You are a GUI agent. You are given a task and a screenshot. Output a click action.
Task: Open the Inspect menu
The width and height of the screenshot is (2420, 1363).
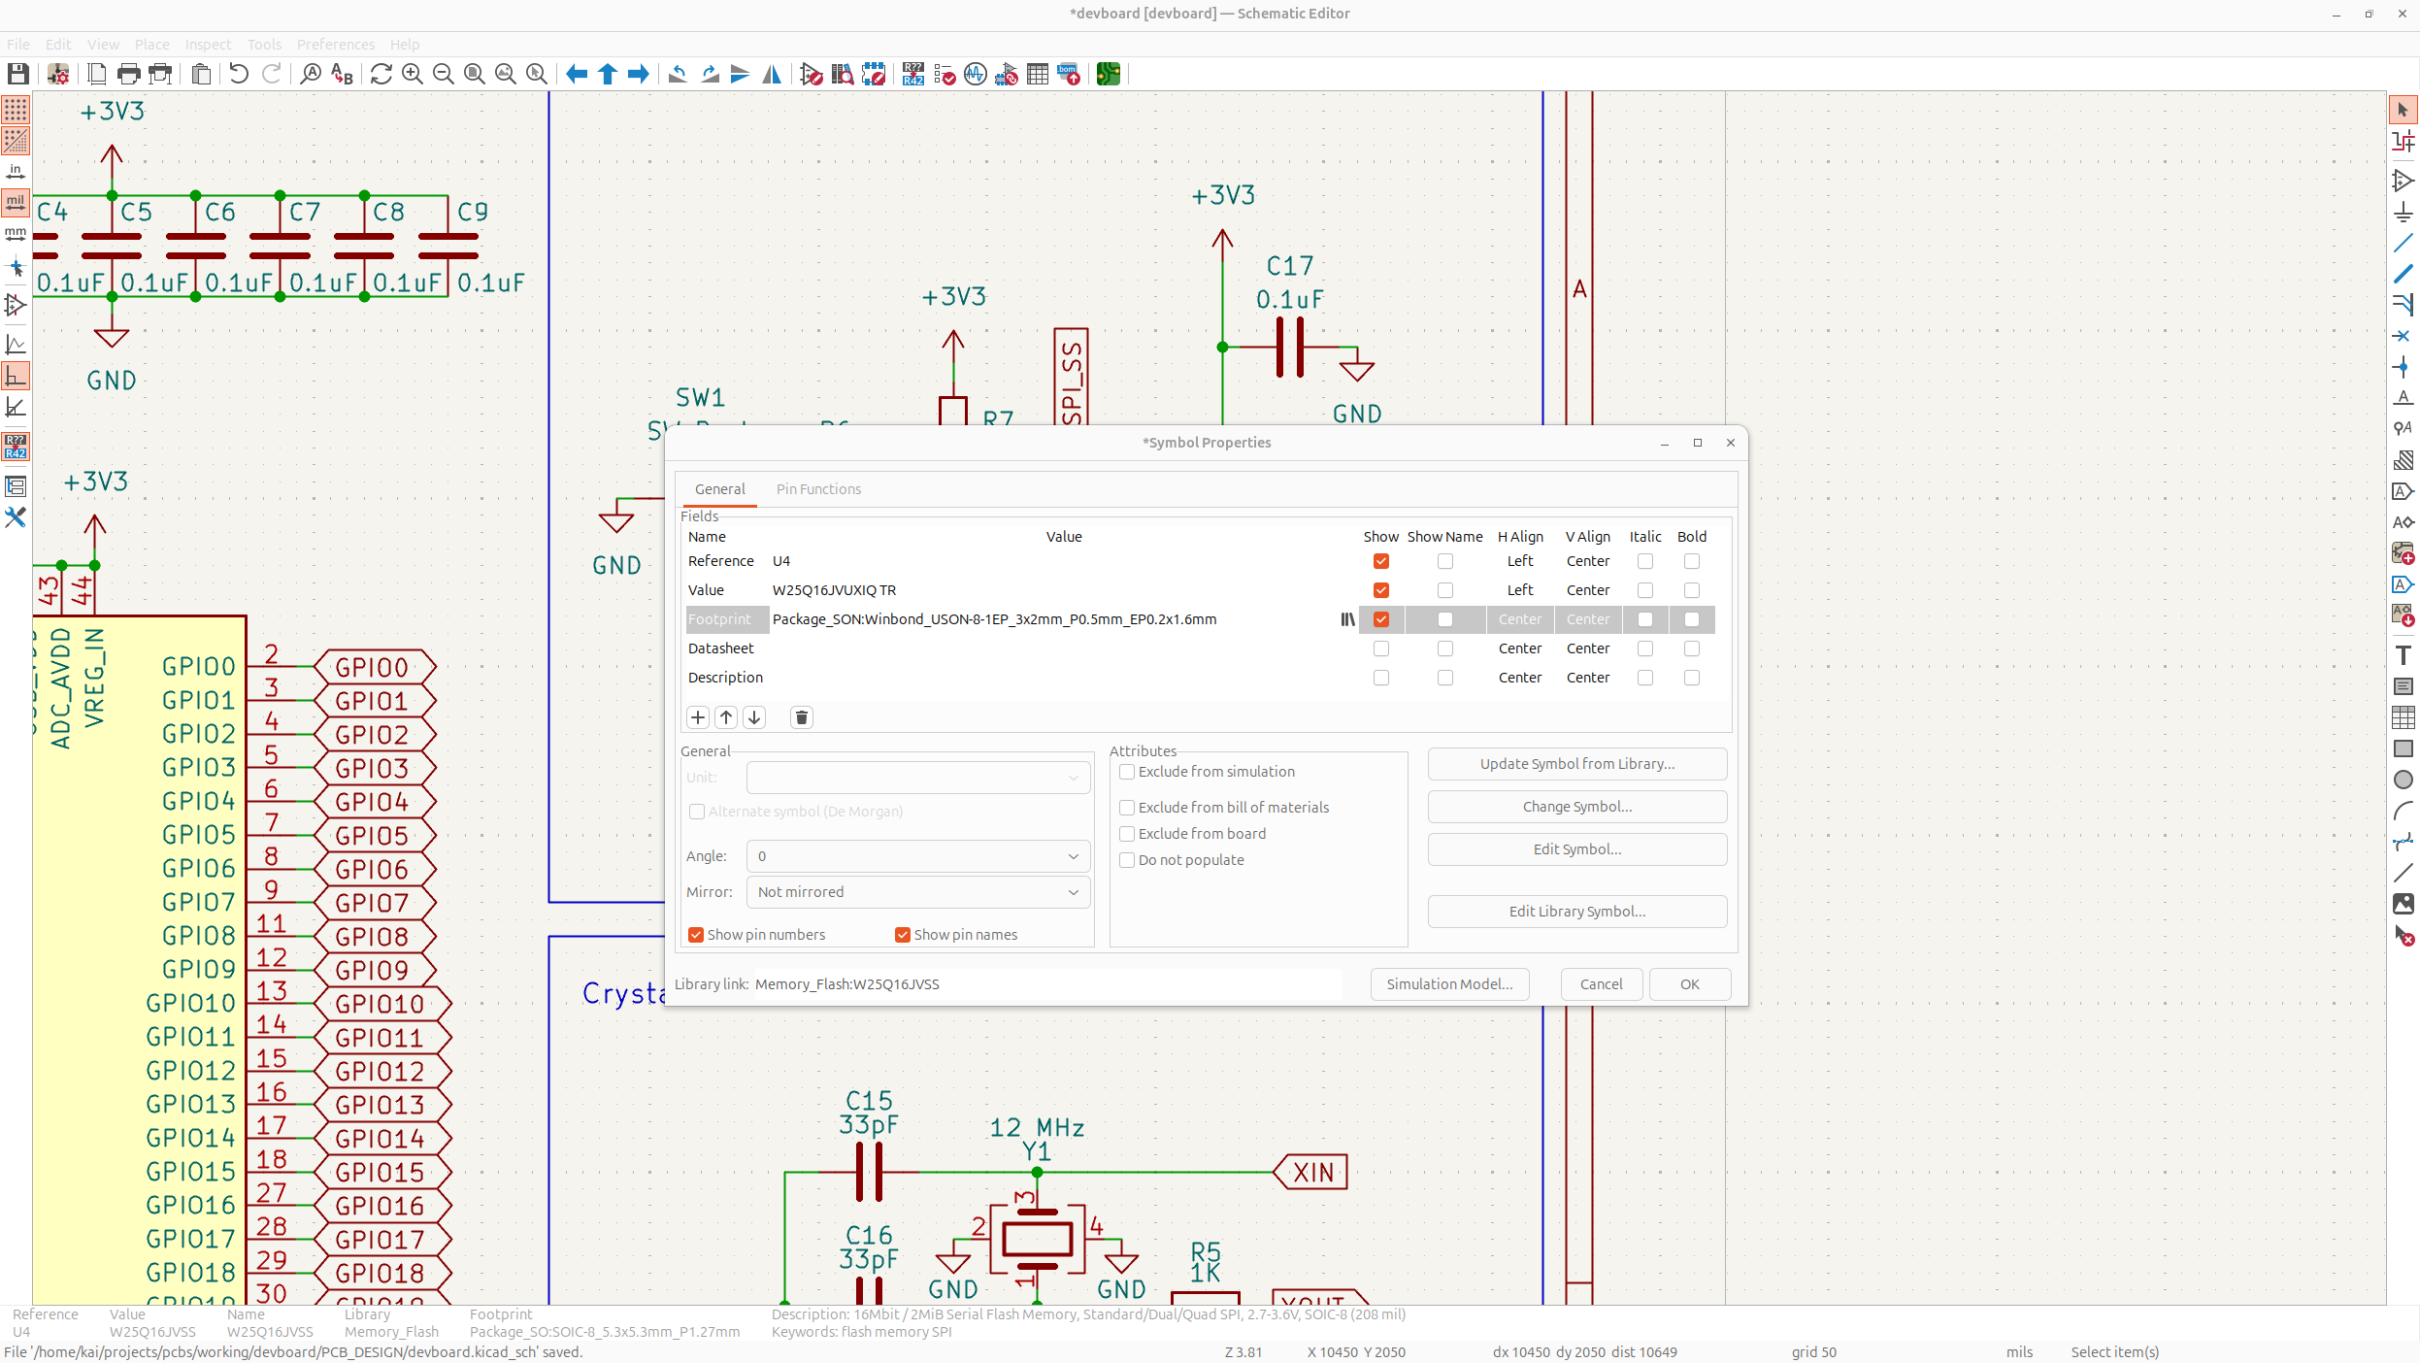(208, 45)
